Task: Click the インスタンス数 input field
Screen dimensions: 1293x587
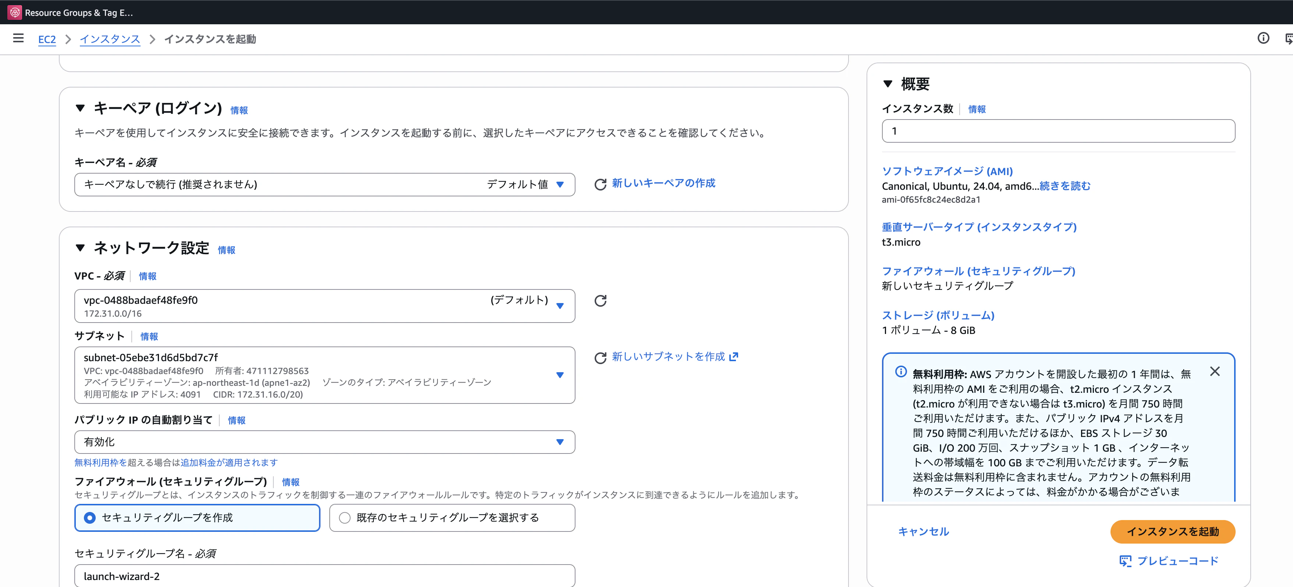Action: pos(1058,131)
